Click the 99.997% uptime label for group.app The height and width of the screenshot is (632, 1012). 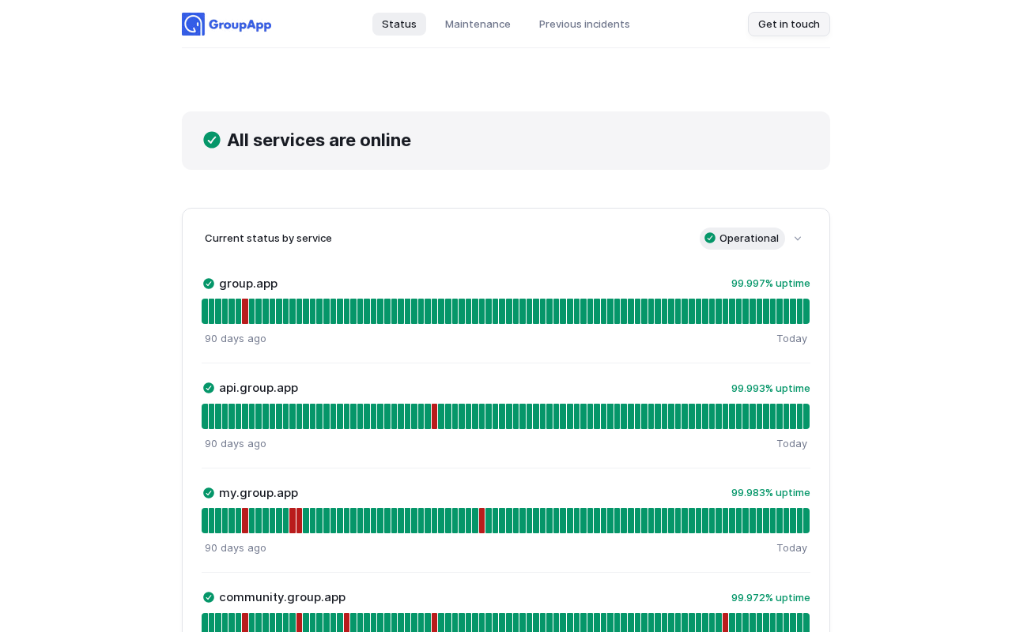770,284
